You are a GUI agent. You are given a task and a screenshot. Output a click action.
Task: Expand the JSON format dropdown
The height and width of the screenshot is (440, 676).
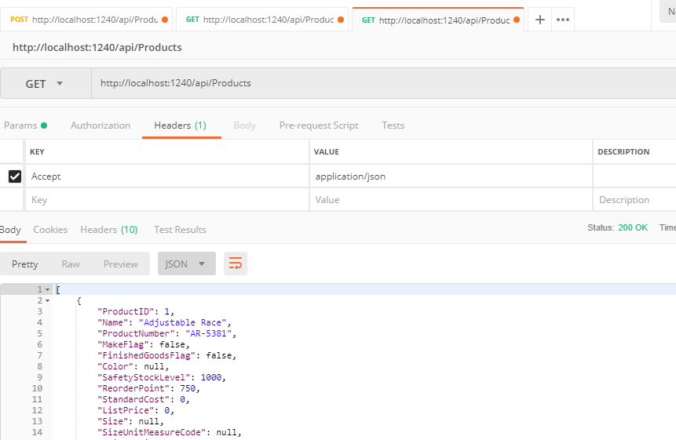[x=187, y=264]
